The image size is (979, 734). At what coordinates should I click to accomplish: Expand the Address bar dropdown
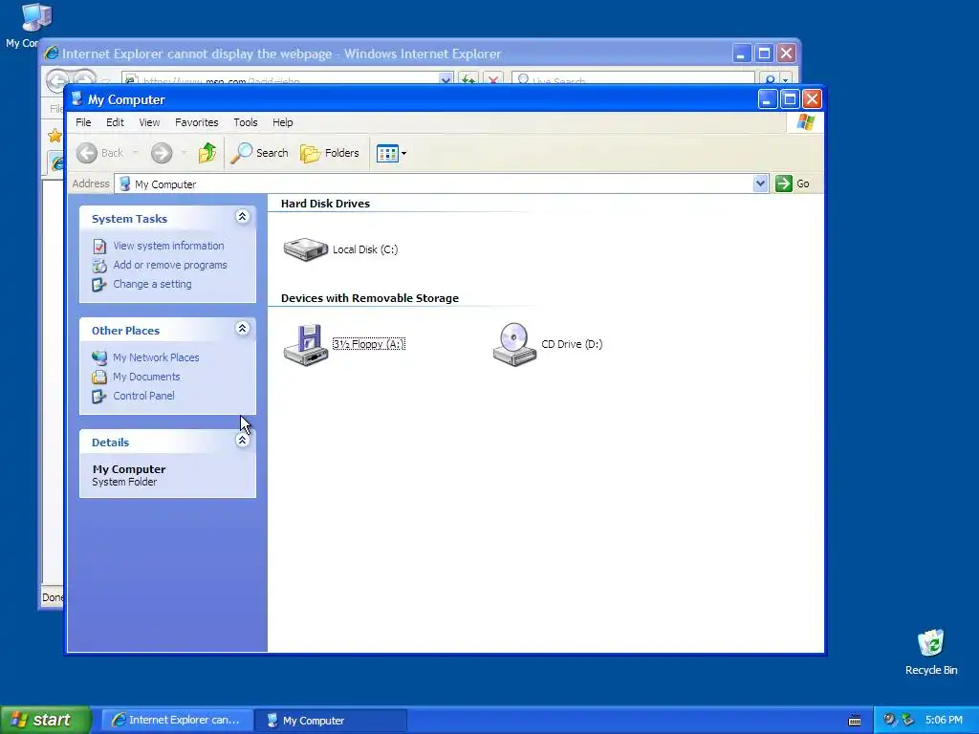click(760, 183)
